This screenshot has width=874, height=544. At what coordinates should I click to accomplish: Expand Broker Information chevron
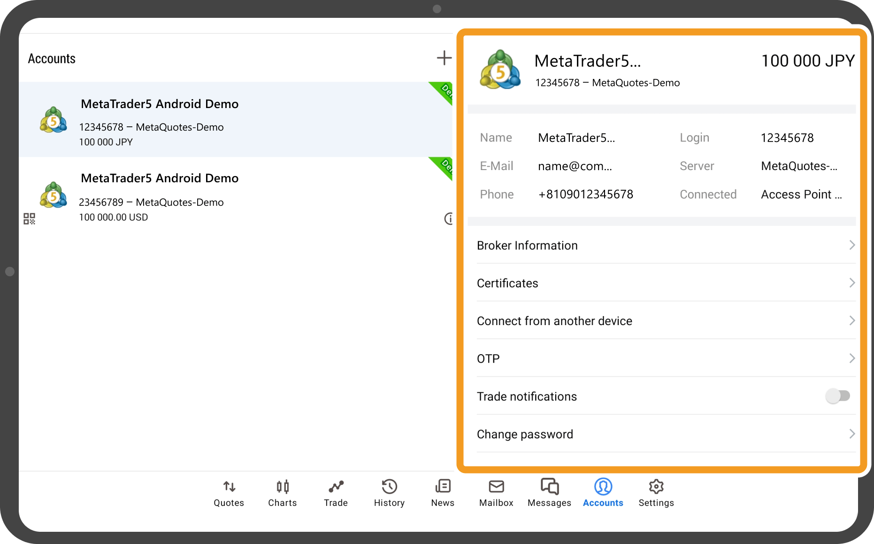pyautogui.click(x=851, y=245)
